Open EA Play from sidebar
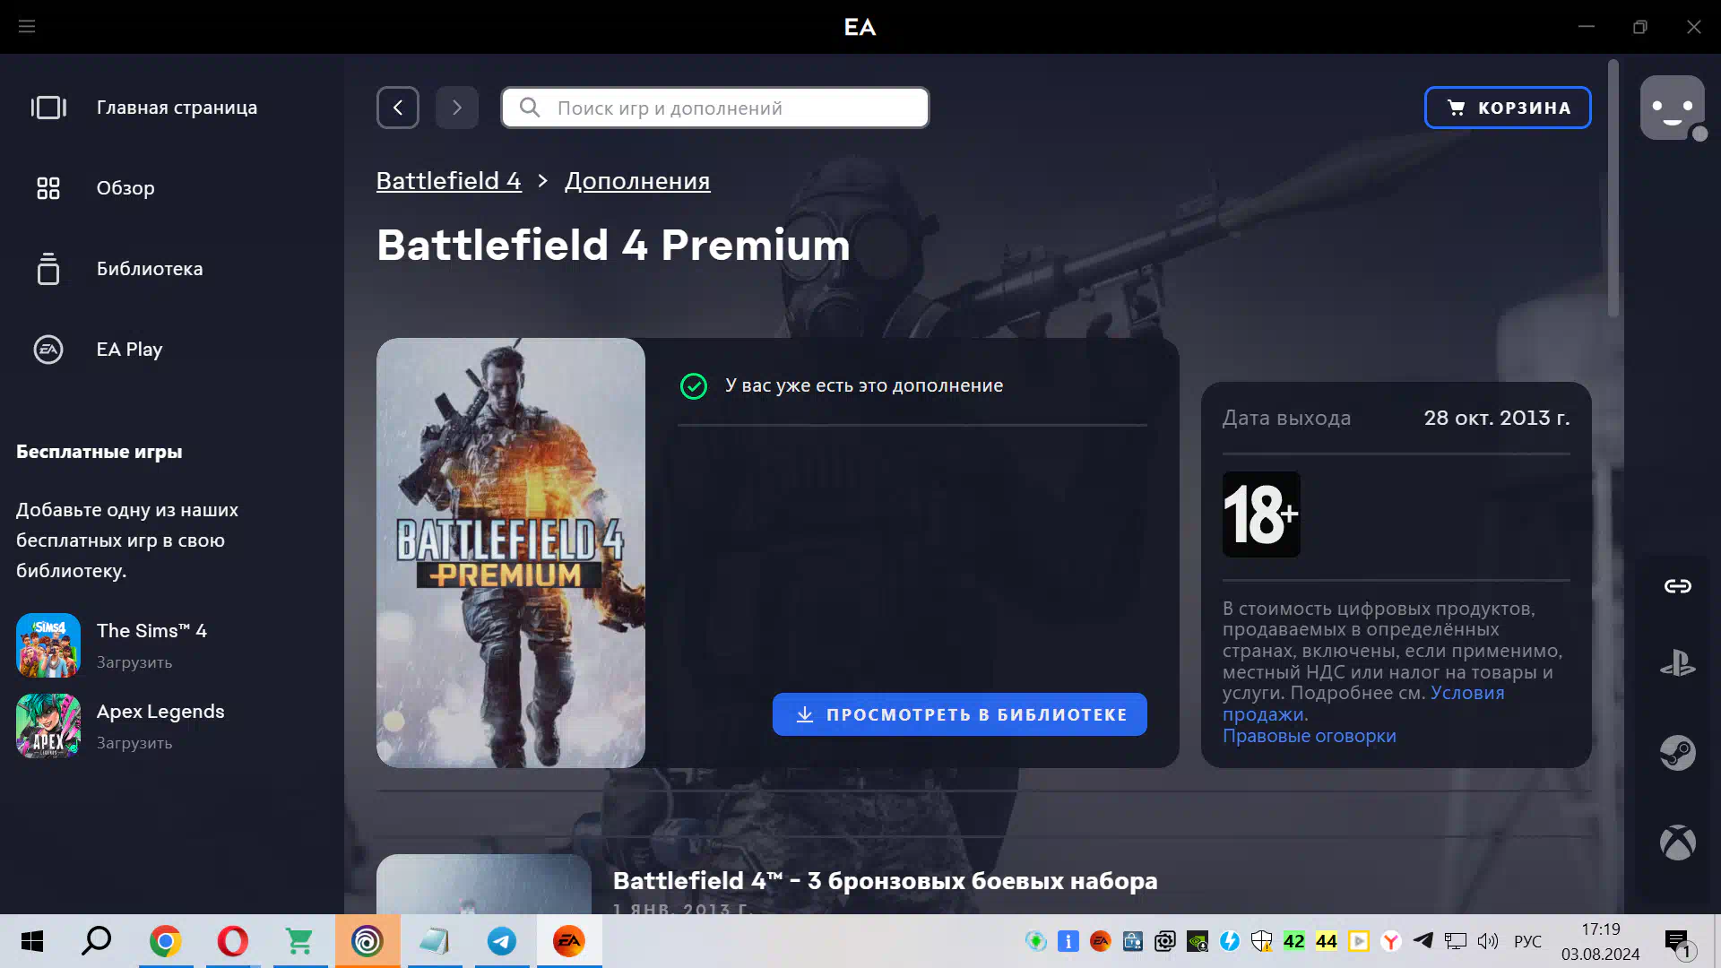Image resolution: width=1721 pixels, height=968 pixels. 129,350
